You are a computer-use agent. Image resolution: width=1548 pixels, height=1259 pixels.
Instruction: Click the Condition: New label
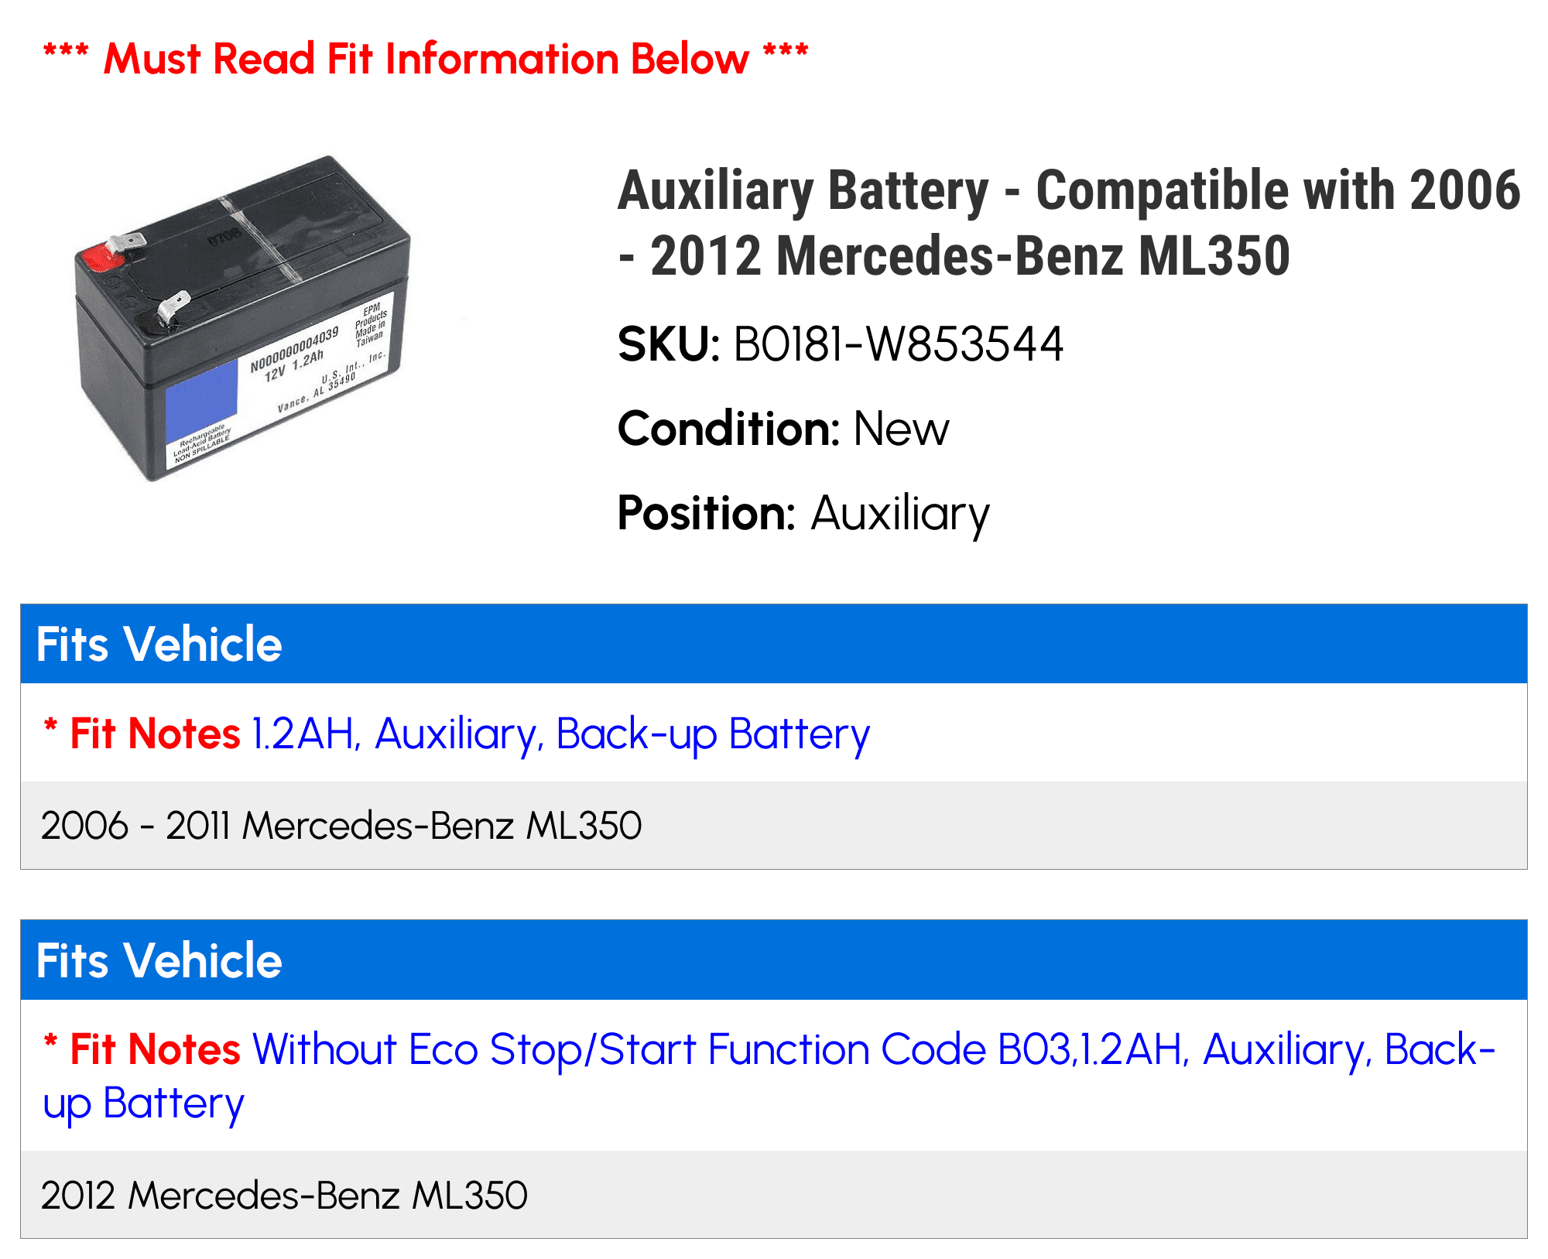(783, 429)
